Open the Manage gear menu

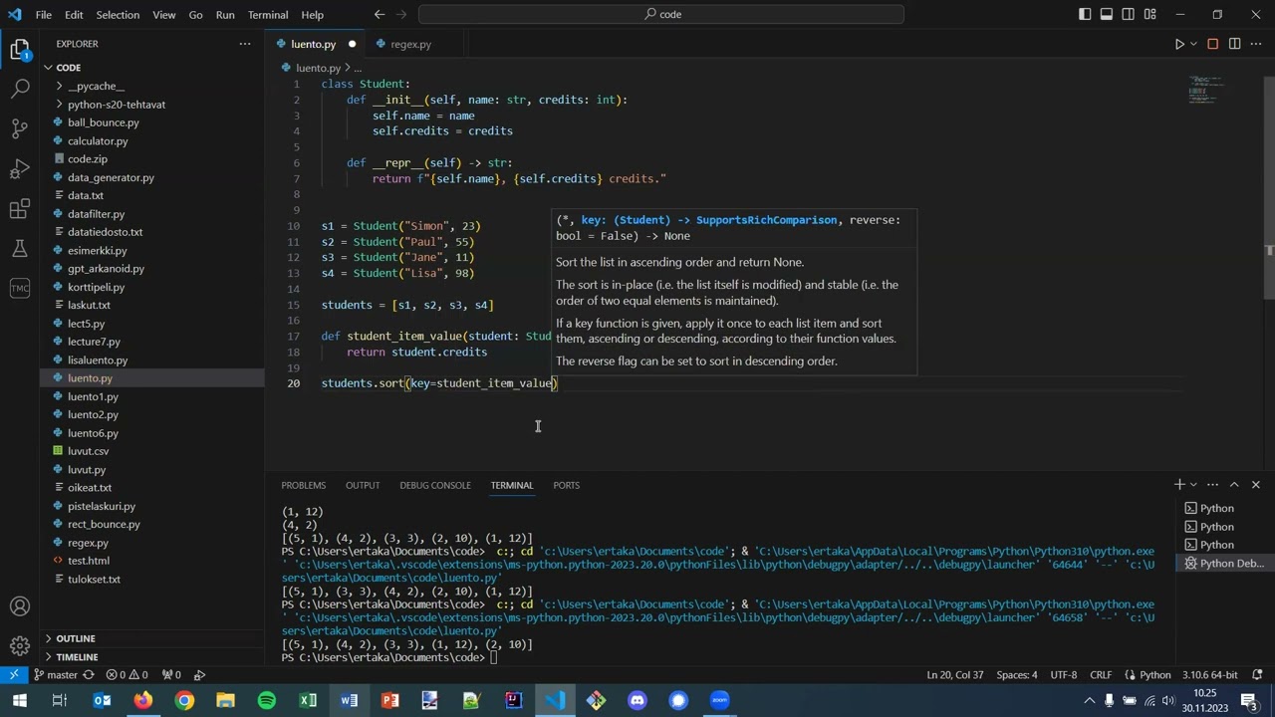coord(20,646)
